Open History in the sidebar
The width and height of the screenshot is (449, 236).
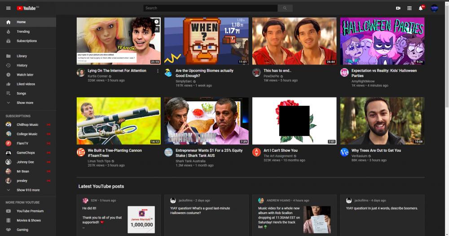point(28,65)
